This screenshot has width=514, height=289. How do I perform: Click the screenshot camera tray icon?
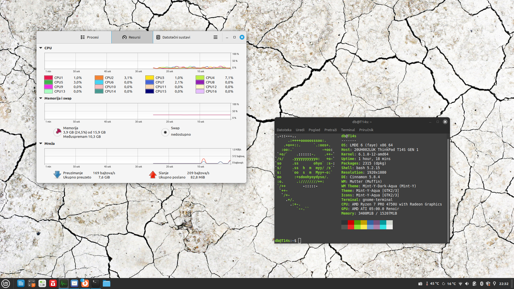(420, 284)
